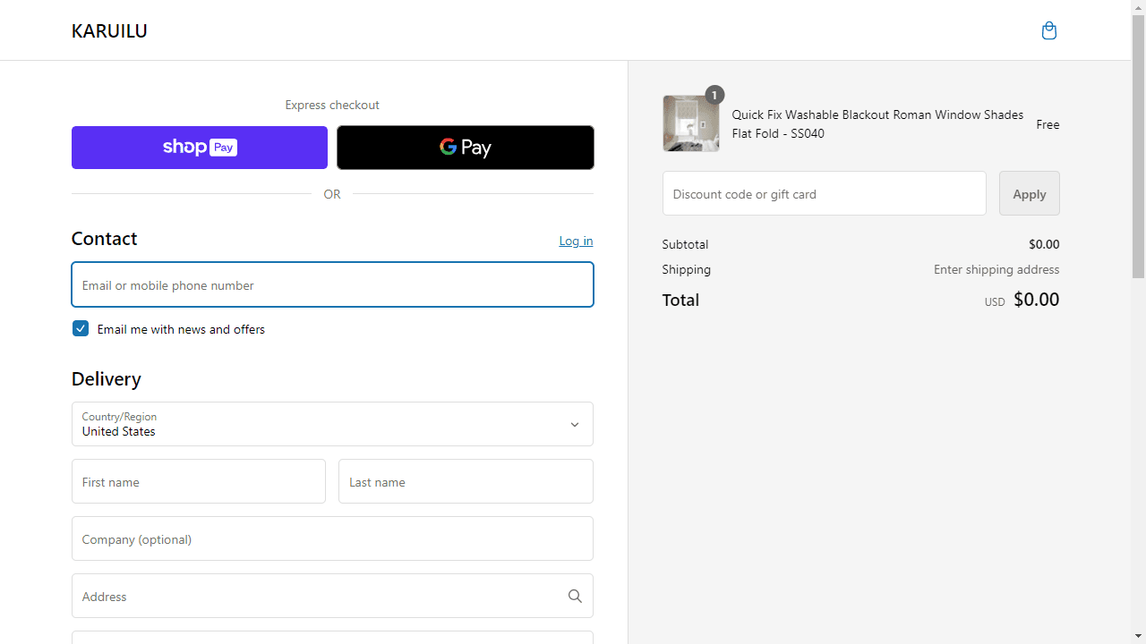Focus the Email or mobile phone number field
The width and height of the screenshot is (1146, 644).
click(332, 284)
